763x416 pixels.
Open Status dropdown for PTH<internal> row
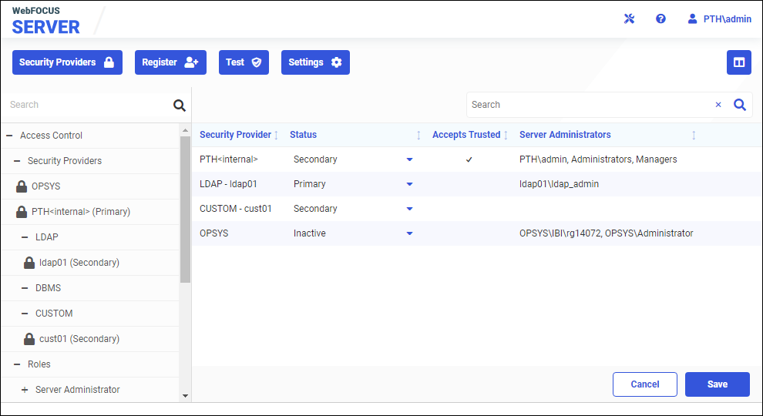pos(410,159)
